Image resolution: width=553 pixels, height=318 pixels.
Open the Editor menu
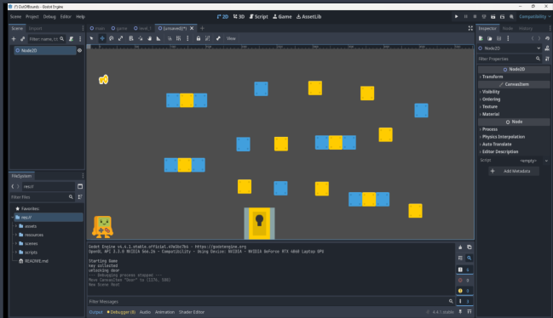[x=66, y=16]
